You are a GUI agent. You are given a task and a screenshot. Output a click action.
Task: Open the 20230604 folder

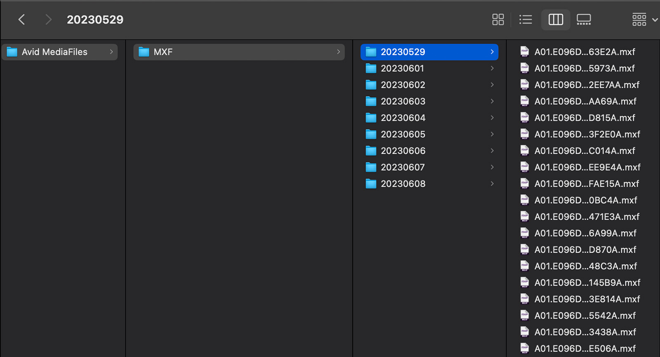[x=429, y=118]
